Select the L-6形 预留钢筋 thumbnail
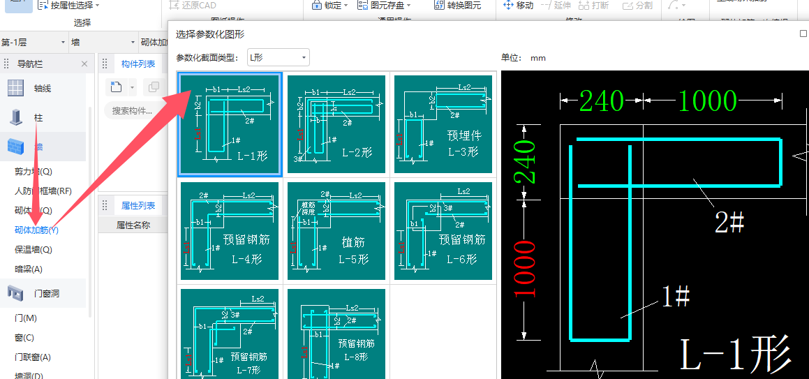This screenshot has width=809, height=379. point(443,231)
